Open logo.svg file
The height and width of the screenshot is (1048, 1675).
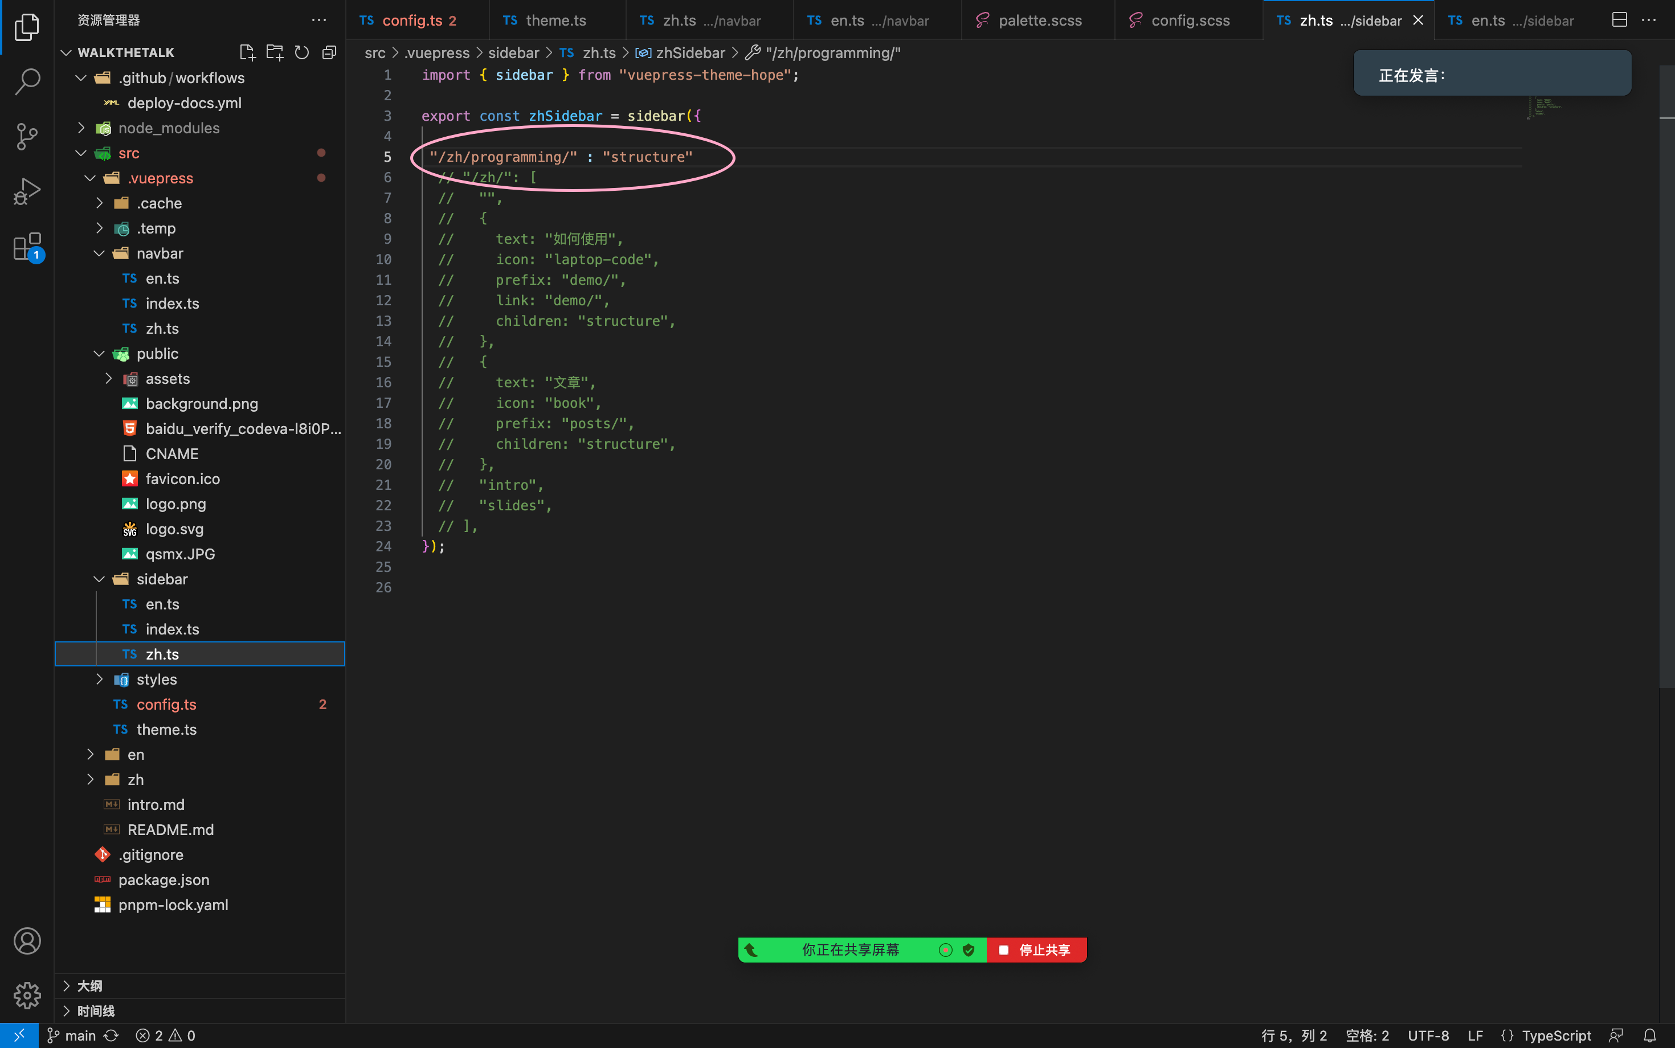[x=199, y=529]
